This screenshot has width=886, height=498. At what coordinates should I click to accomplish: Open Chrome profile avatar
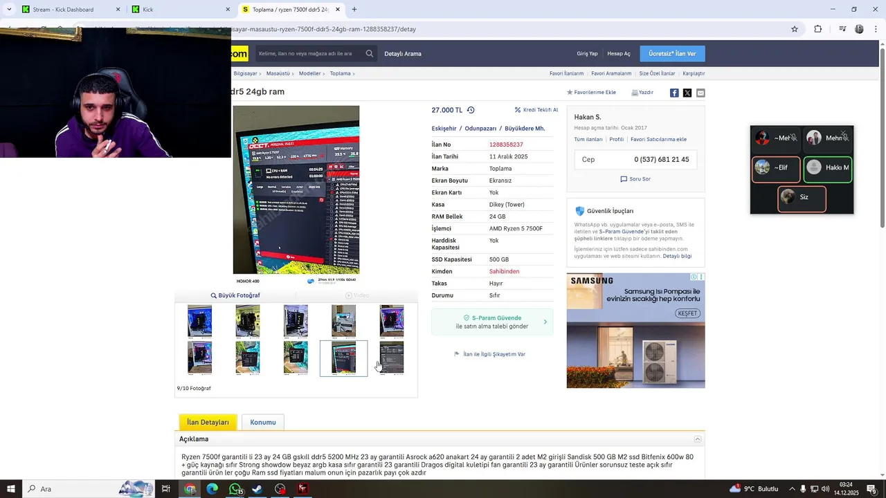(859, 29)
